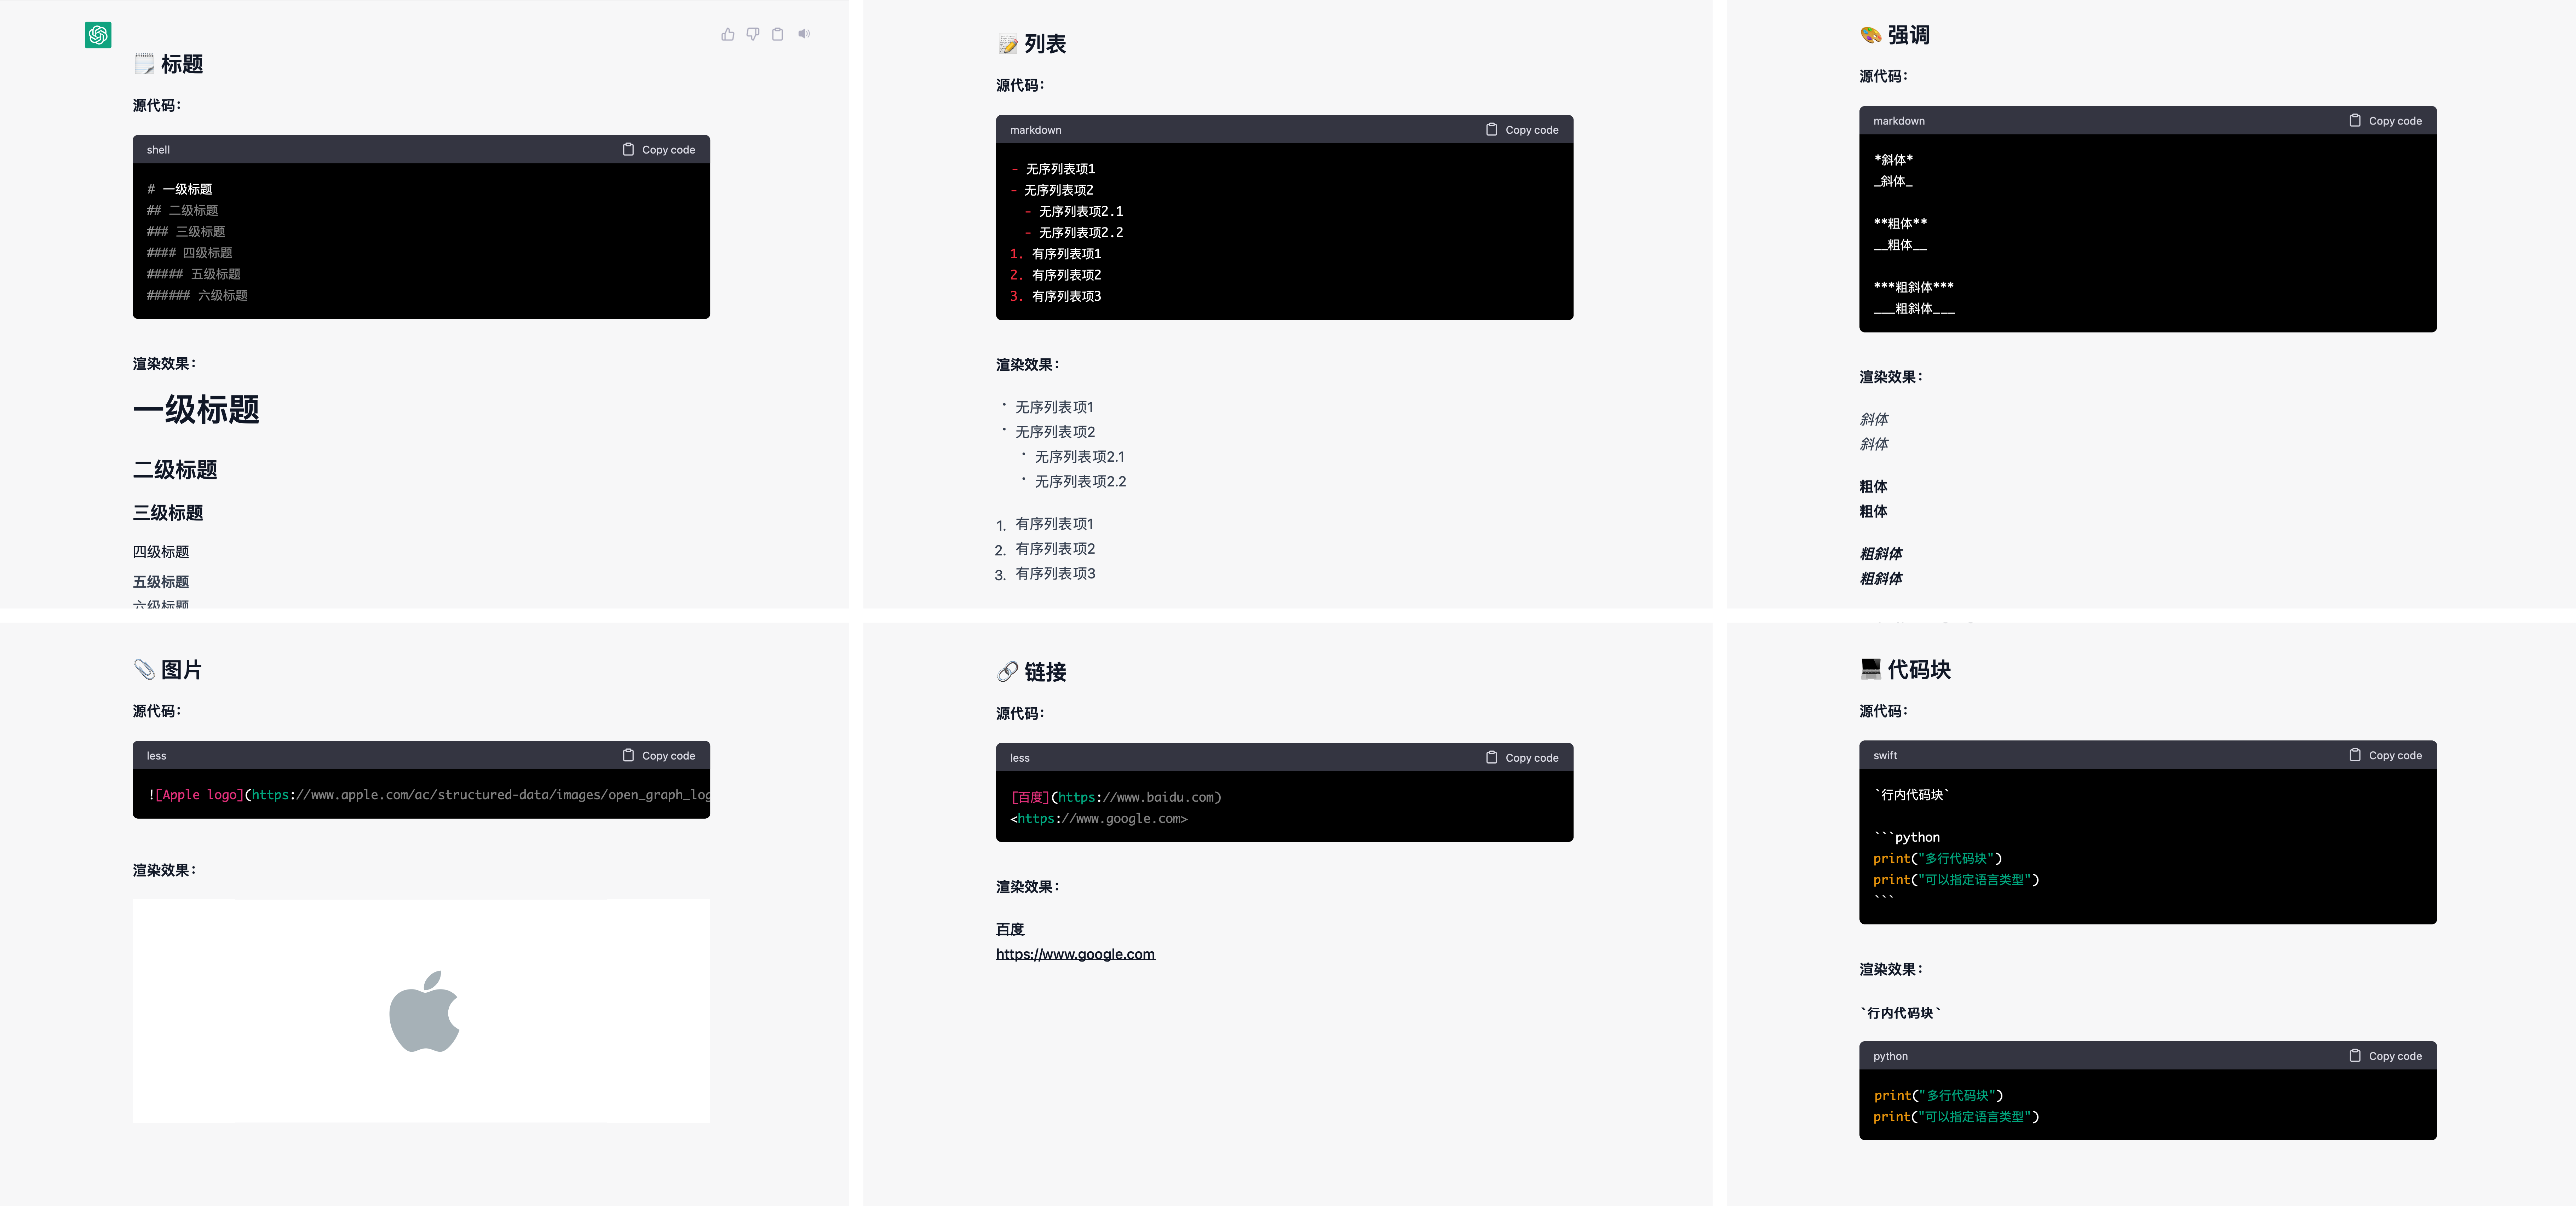This screenshot has width=2576, height=1206.
Task: Click the rendered 五级标题 heading
Action: click(161, 582)
